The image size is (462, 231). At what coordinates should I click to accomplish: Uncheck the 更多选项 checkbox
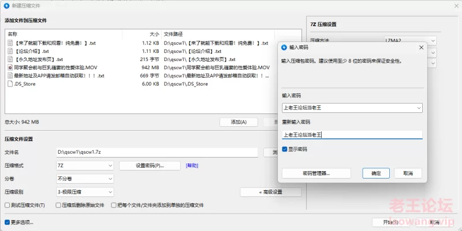(8, 222)
